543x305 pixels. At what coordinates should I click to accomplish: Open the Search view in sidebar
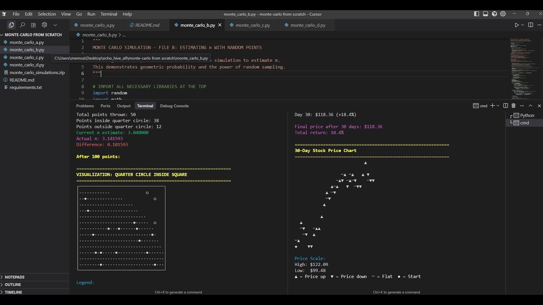tap(22, 25)
